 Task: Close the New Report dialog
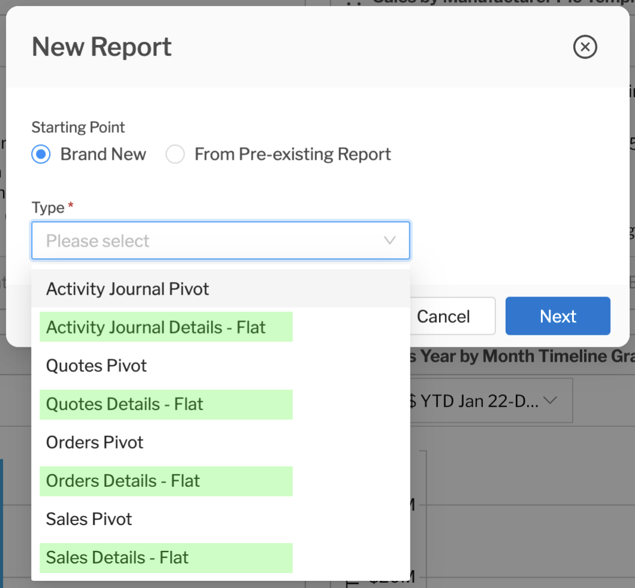tap(585, 47)
